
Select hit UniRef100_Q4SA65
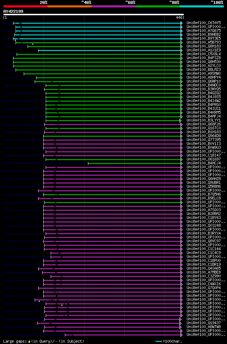click(204, 269)
